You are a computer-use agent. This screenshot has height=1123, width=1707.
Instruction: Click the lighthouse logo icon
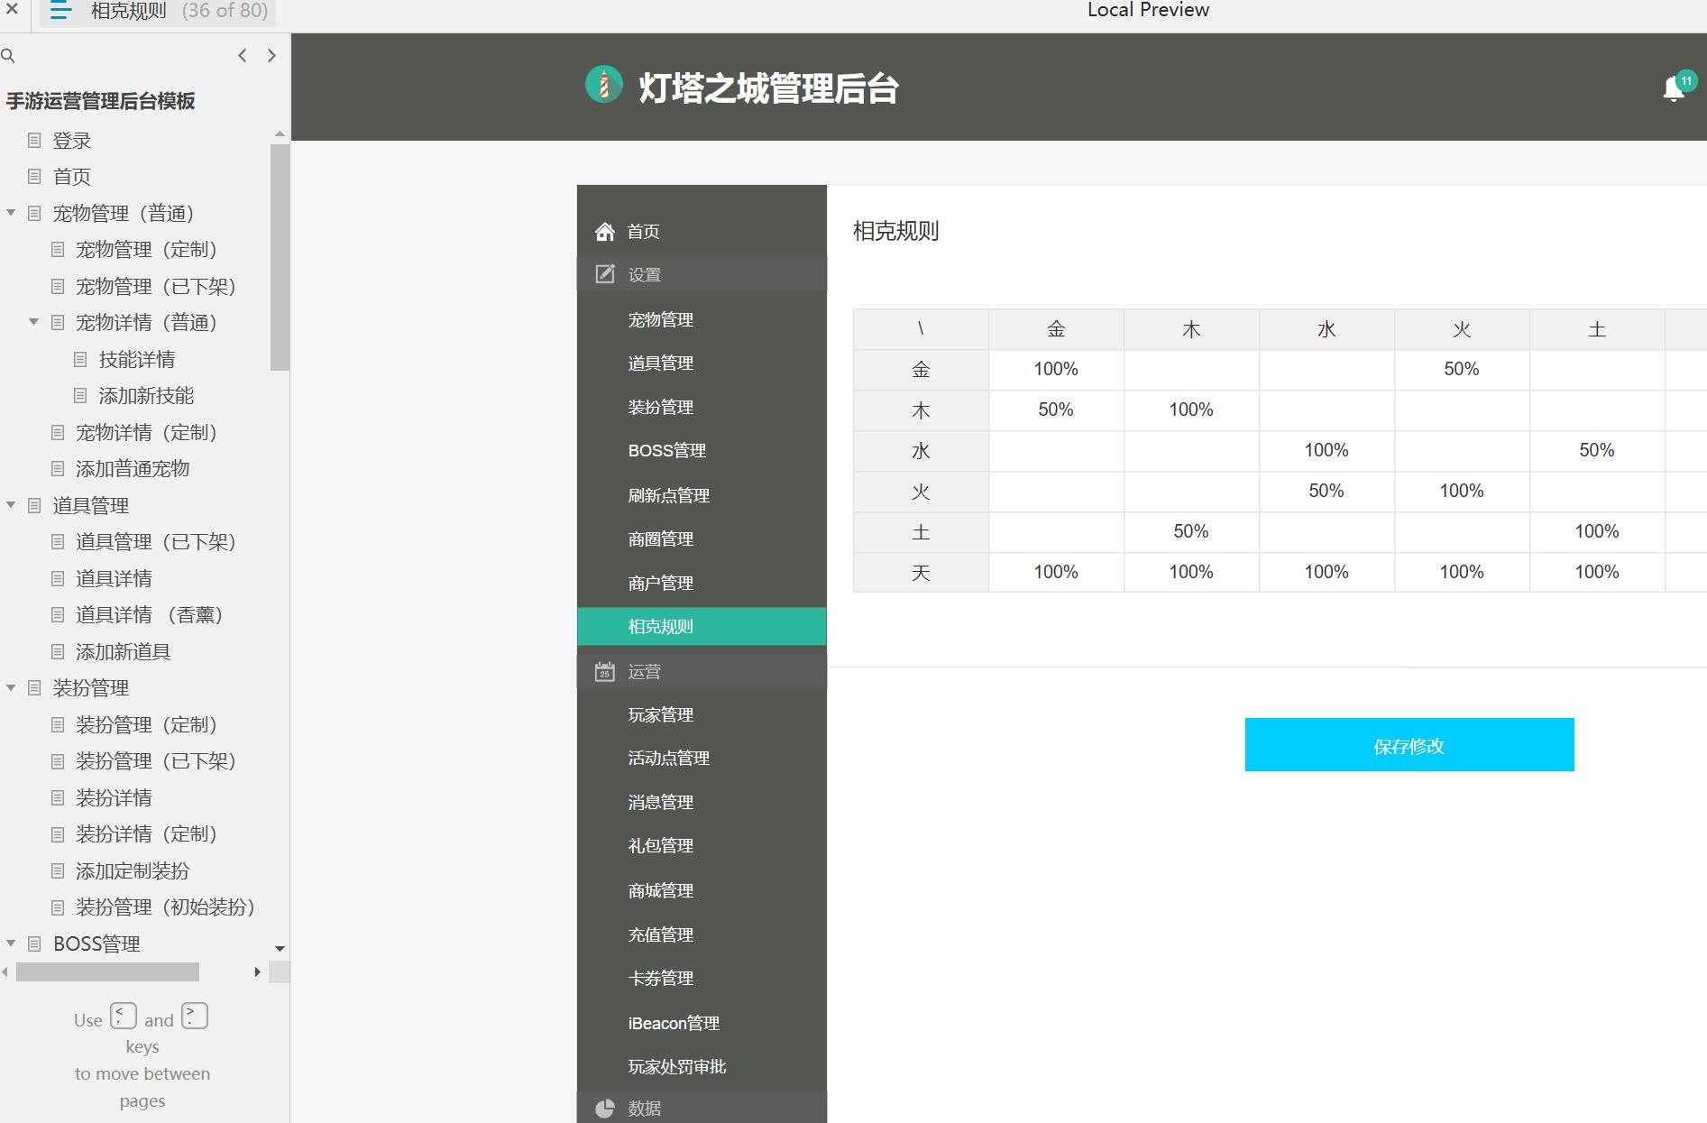click(x=602, y=86)
